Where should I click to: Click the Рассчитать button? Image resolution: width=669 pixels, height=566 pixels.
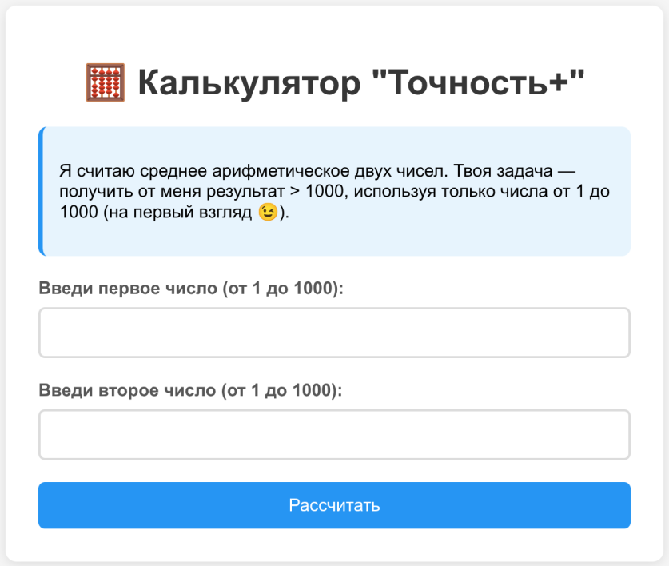point(334,505)
